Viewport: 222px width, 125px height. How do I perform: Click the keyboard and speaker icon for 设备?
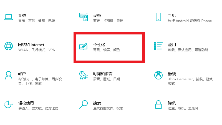tap(84, 17)
